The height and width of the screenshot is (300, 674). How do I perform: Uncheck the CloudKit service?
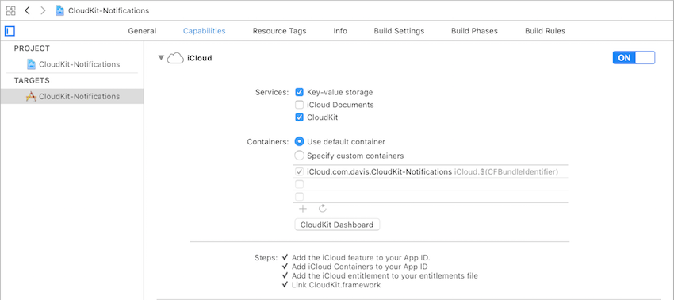pyautogui.click(x=300, y=117)
